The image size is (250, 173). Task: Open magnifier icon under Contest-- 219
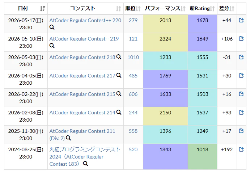(x=52, y=46)
